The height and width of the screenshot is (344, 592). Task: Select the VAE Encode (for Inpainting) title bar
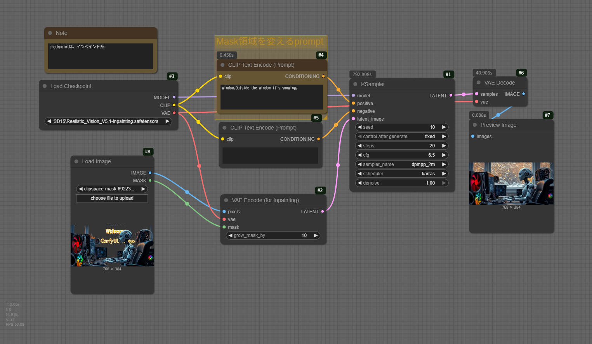(272, 200)
